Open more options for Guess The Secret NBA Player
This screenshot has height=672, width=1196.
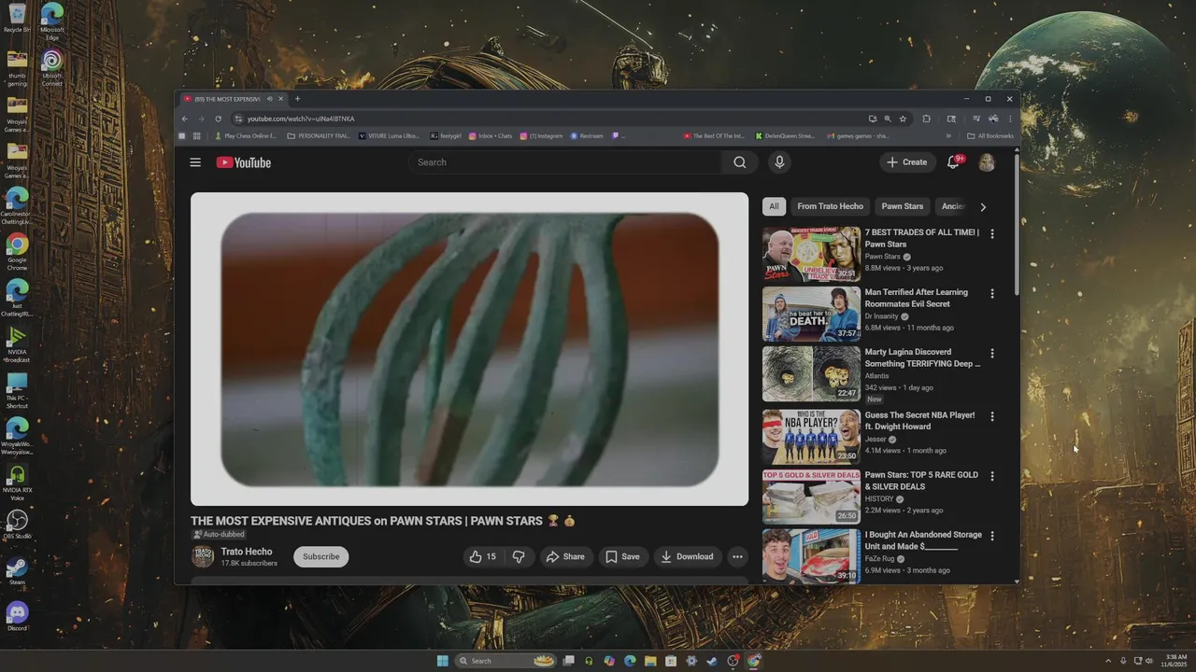(x=992, y=416)
